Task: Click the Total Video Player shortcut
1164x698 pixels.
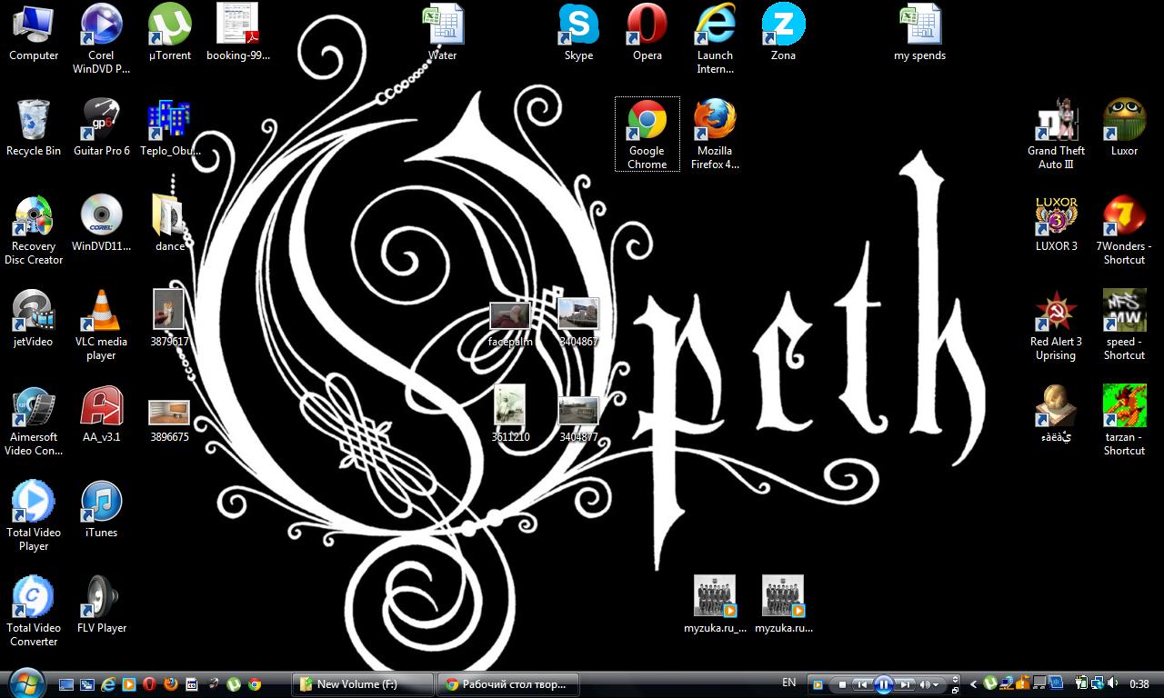Action: pyautogui.click(x=34, y=516)
